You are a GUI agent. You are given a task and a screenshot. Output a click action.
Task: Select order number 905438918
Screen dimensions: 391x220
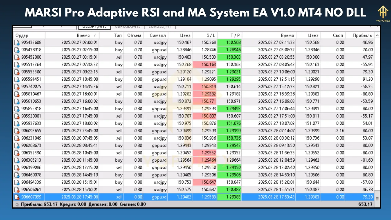31,50
